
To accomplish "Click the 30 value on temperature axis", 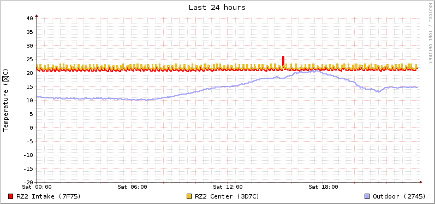I will (29, 45).
